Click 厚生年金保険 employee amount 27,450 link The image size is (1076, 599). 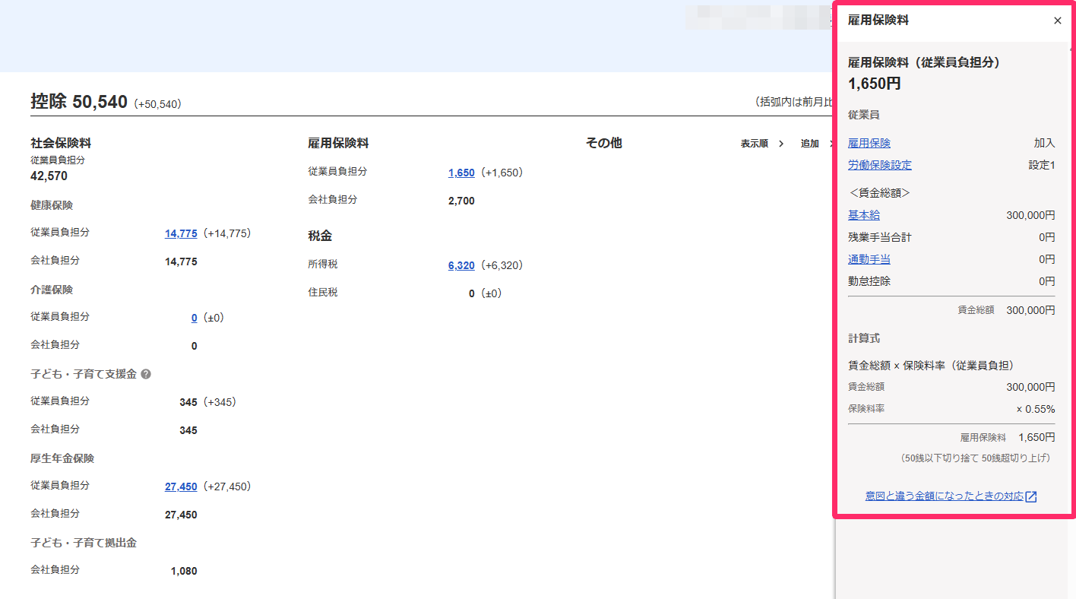181,486
